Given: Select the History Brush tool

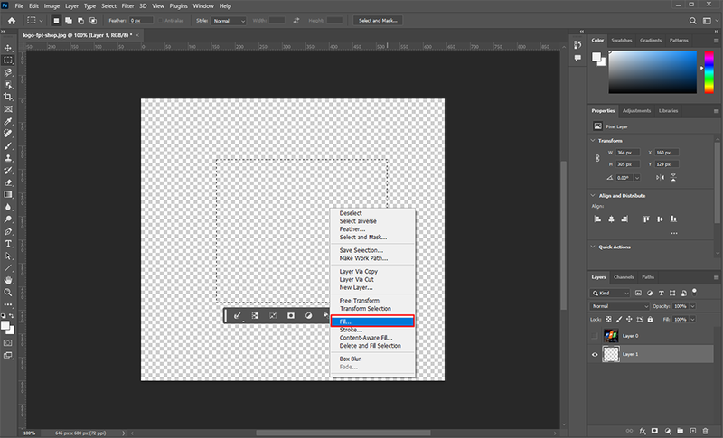Looking at the screenshot, I should (x=8, y=171).
